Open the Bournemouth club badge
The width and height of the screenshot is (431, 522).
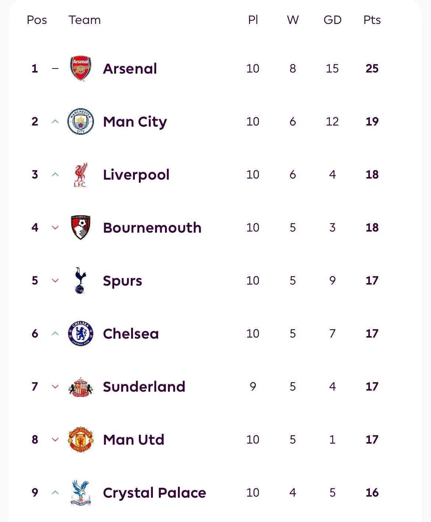(x=81, y=228)
